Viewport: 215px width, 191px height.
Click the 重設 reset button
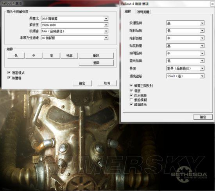pos(96,55)
